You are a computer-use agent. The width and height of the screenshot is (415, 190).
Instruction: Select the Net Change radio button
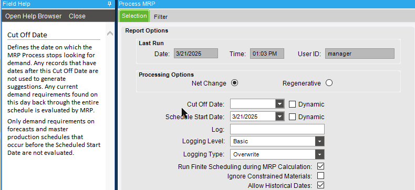pos(234,83)
